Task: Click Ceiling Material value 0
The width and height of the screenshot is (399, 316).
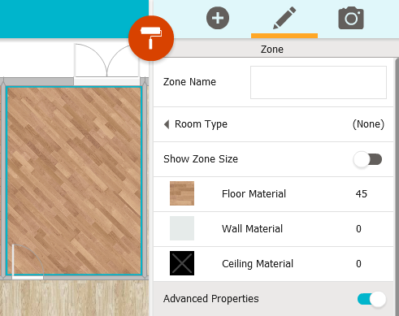Action: click(x=358, y=264)
